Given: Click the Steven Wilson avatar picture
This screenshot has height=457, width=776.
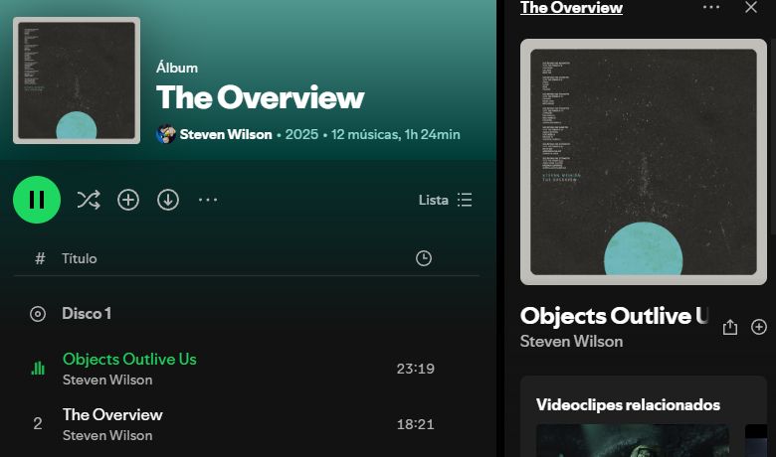Looking at the screenshot, I should click(166, 134).
